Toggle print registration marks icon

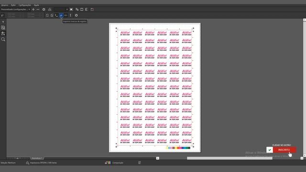[61, 15]
